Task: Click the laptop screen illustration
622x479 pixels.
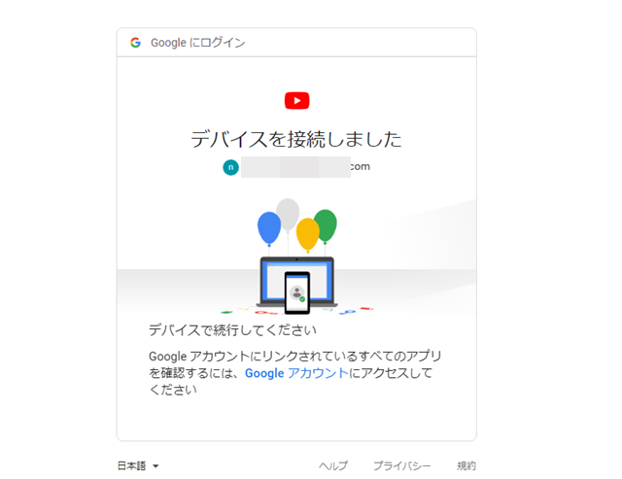Action: pos(297,282)
